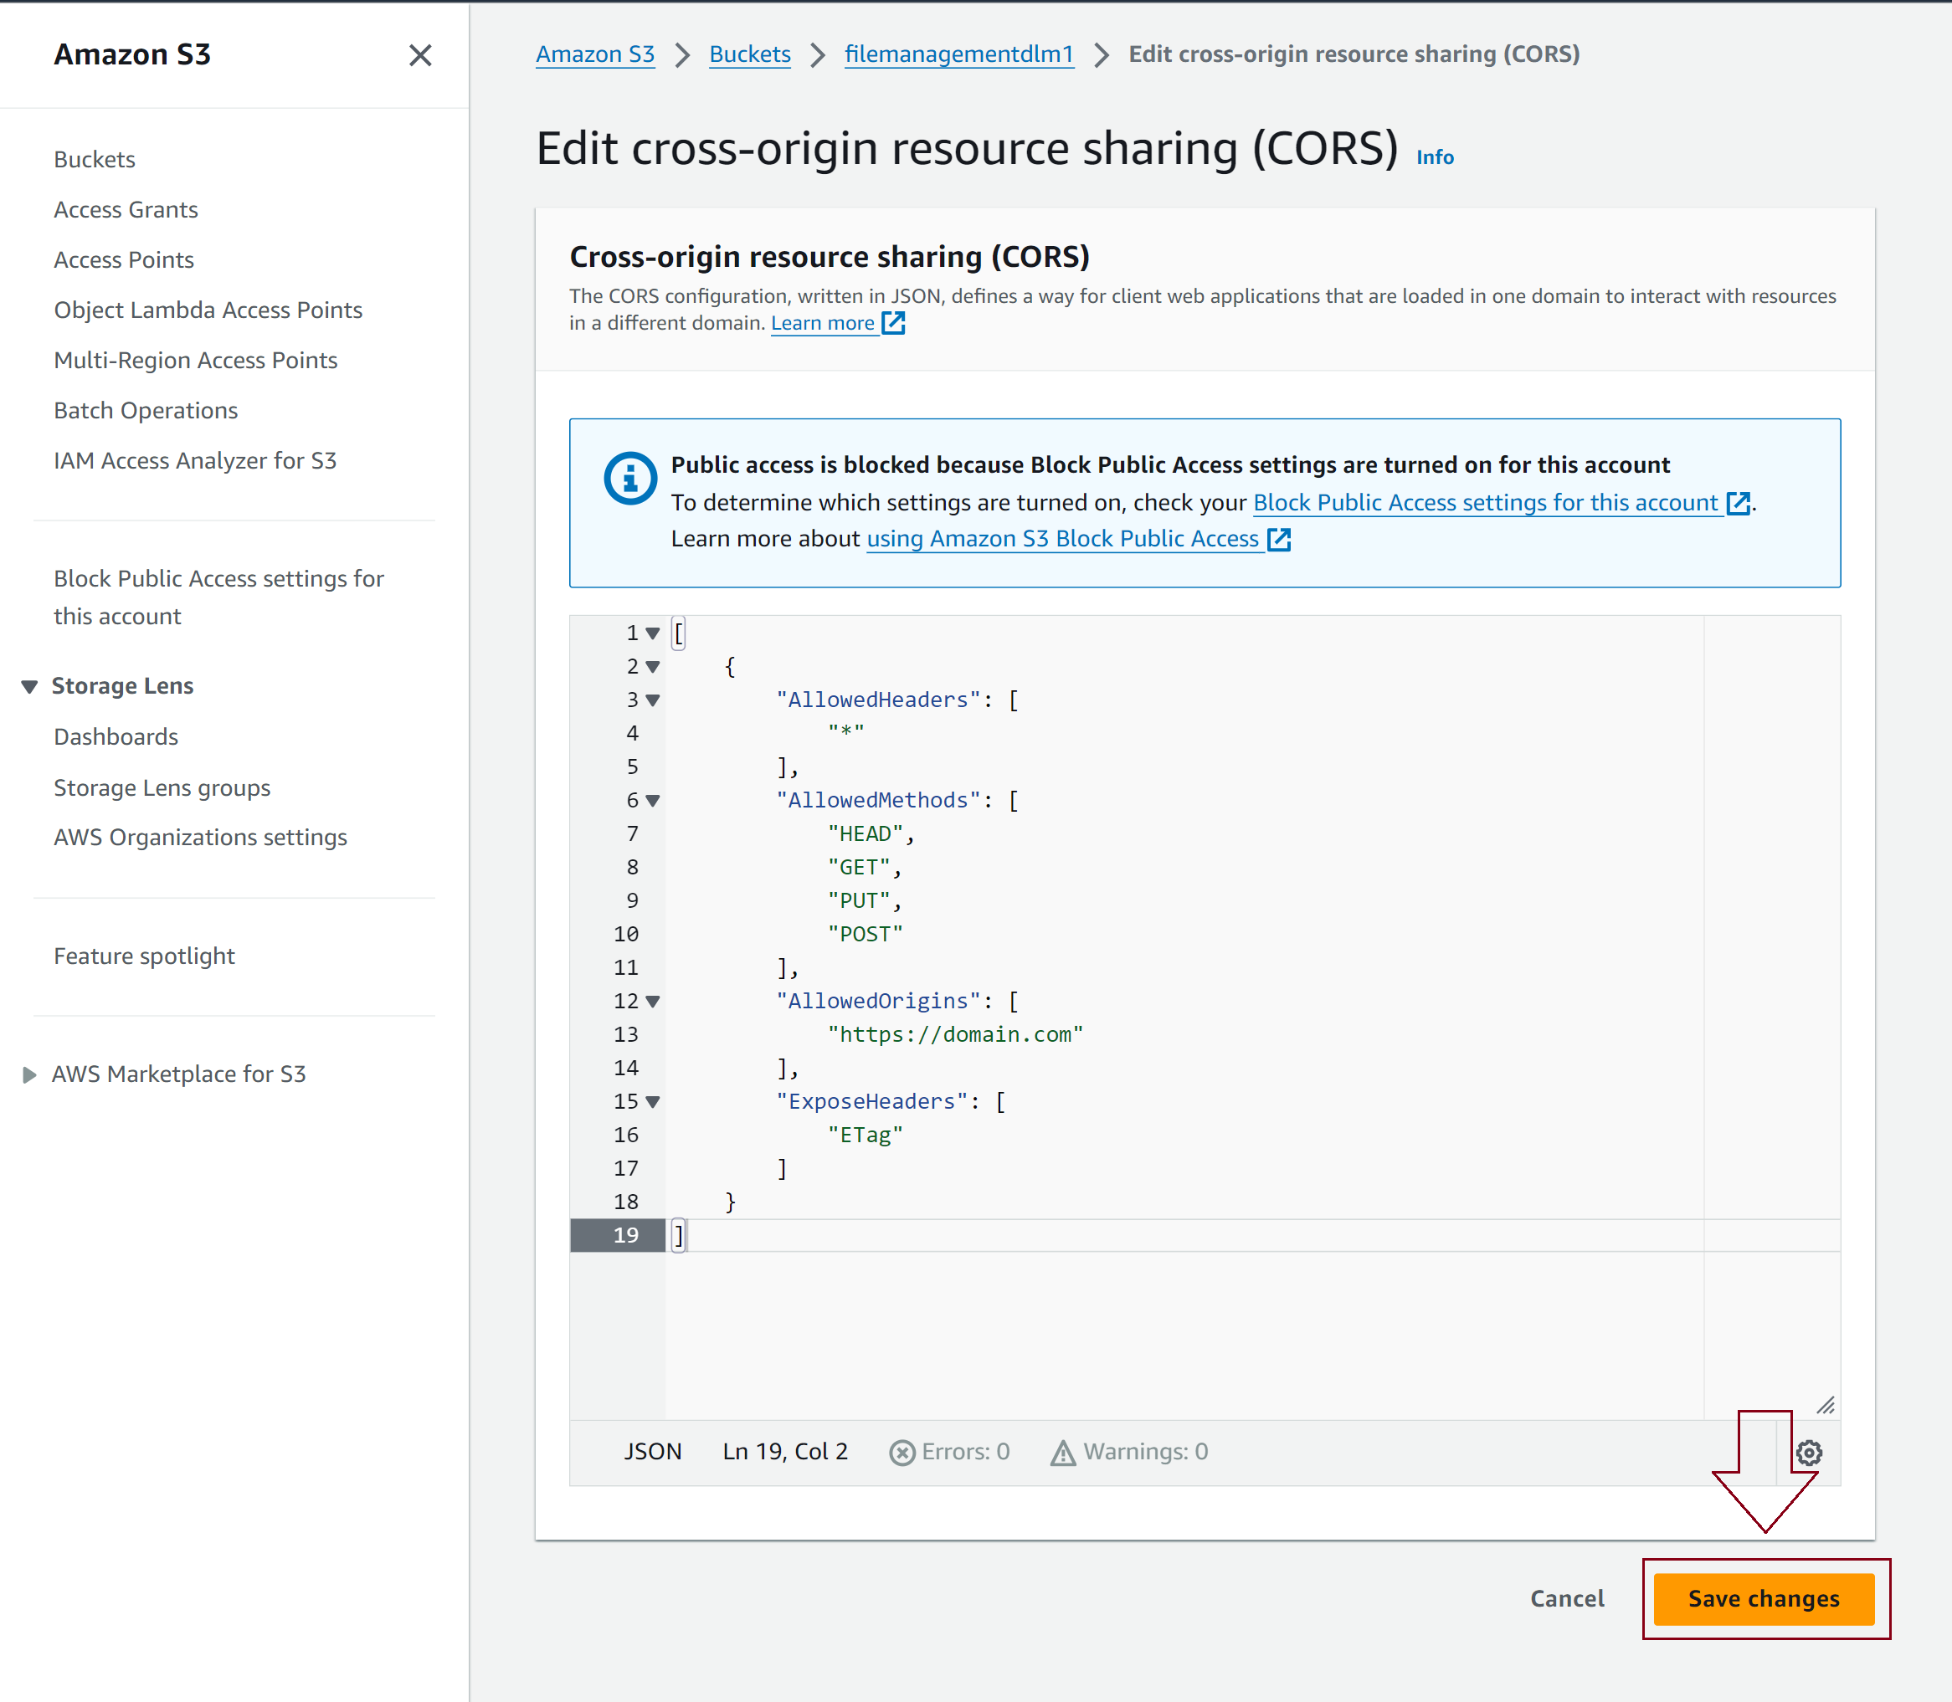Open Object Lambda Access Points
Image resolution: width=1952 pixels, height=1702 pixels.
pyautogui.click(x=208, y=310)
